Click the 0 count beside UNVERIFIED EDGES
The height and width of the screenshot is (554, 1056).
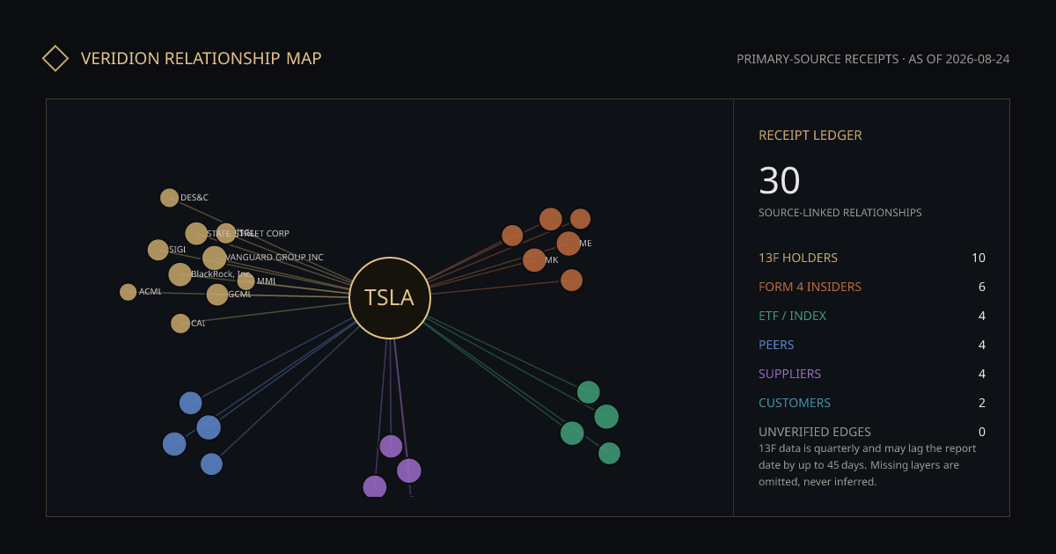(x=982, y=432)
